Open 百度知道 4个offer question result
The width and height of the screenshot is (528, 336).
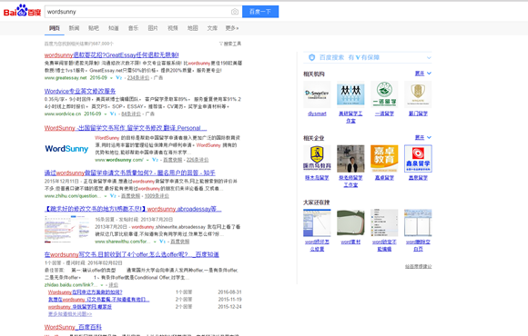(x=132, y=254)
